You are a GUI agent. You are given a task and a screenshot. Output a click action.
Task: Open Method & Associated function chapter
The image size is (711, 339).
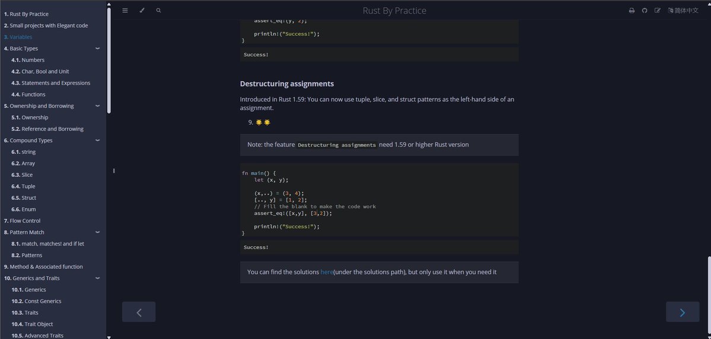click(43, 267)
